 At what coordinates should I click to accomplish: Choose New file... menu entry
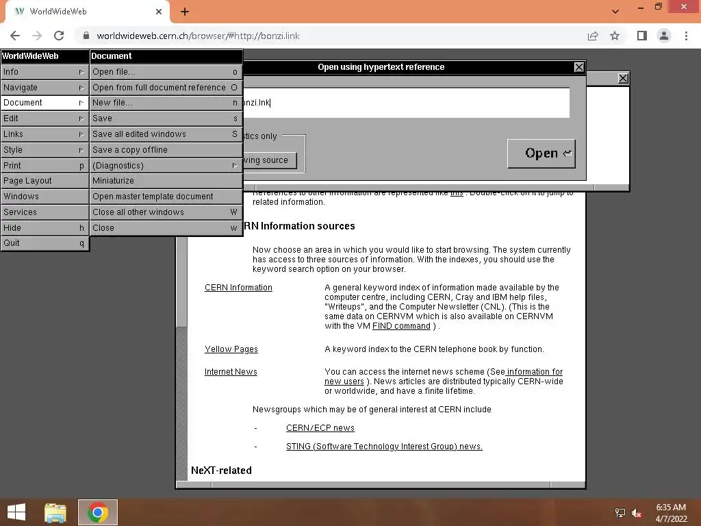click(x=166, y=103)
